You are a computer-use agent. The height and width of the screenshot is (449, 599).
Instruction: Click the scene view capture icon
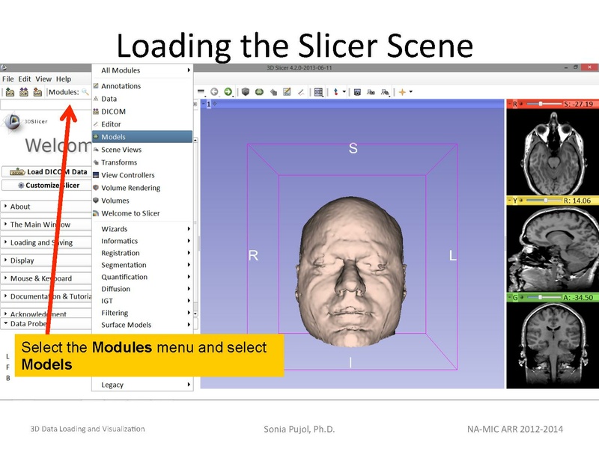click(x=371, y=92)
